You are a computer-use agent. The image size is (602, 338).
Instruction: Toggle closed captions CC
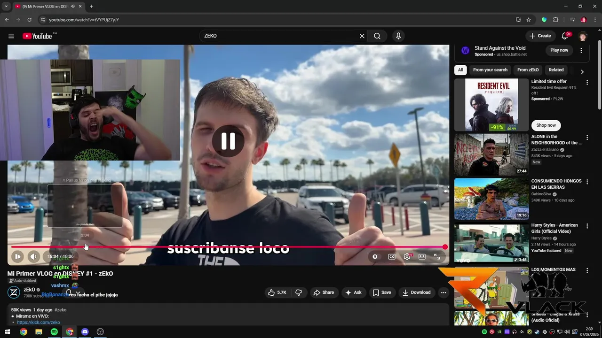coord(392,256)
